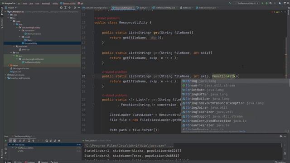This screenshot has height=163, width=290.
Task: Choose 'String java.lang' completion suggestion
Action: (x=235, y=81)
